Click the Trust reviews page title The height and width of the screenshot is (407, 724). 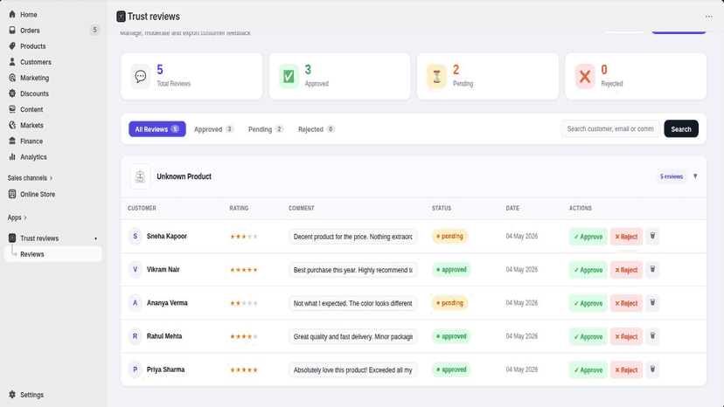point(153,17)
